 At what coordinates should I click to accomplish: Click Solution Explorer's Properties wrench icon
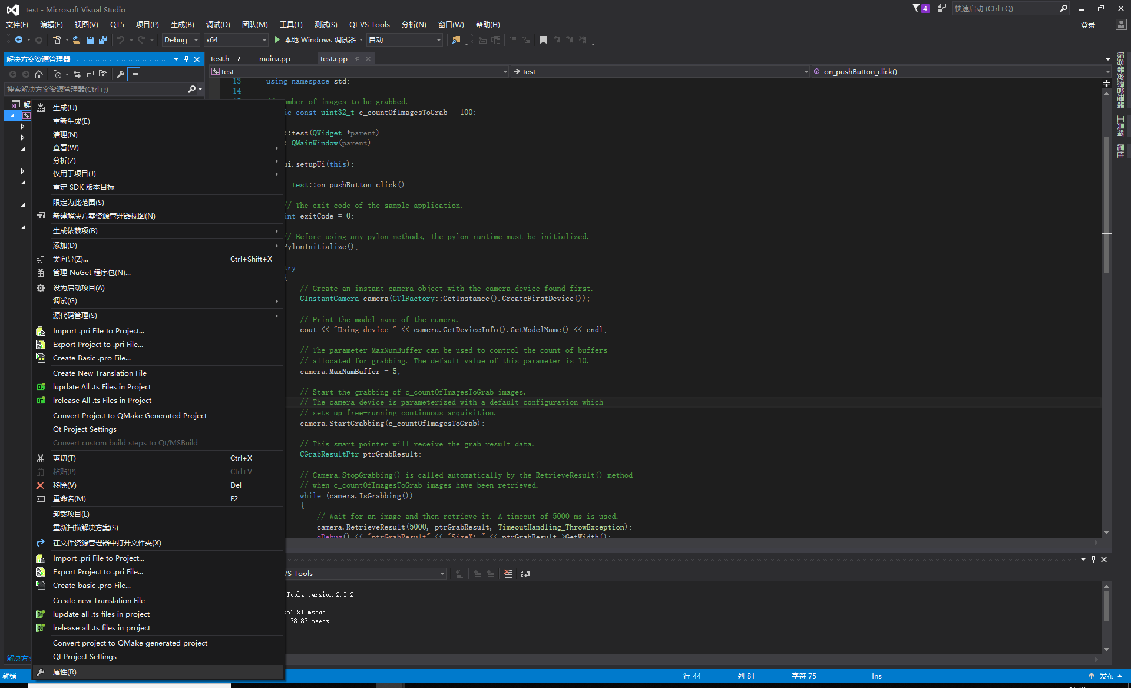click(120, 74)
